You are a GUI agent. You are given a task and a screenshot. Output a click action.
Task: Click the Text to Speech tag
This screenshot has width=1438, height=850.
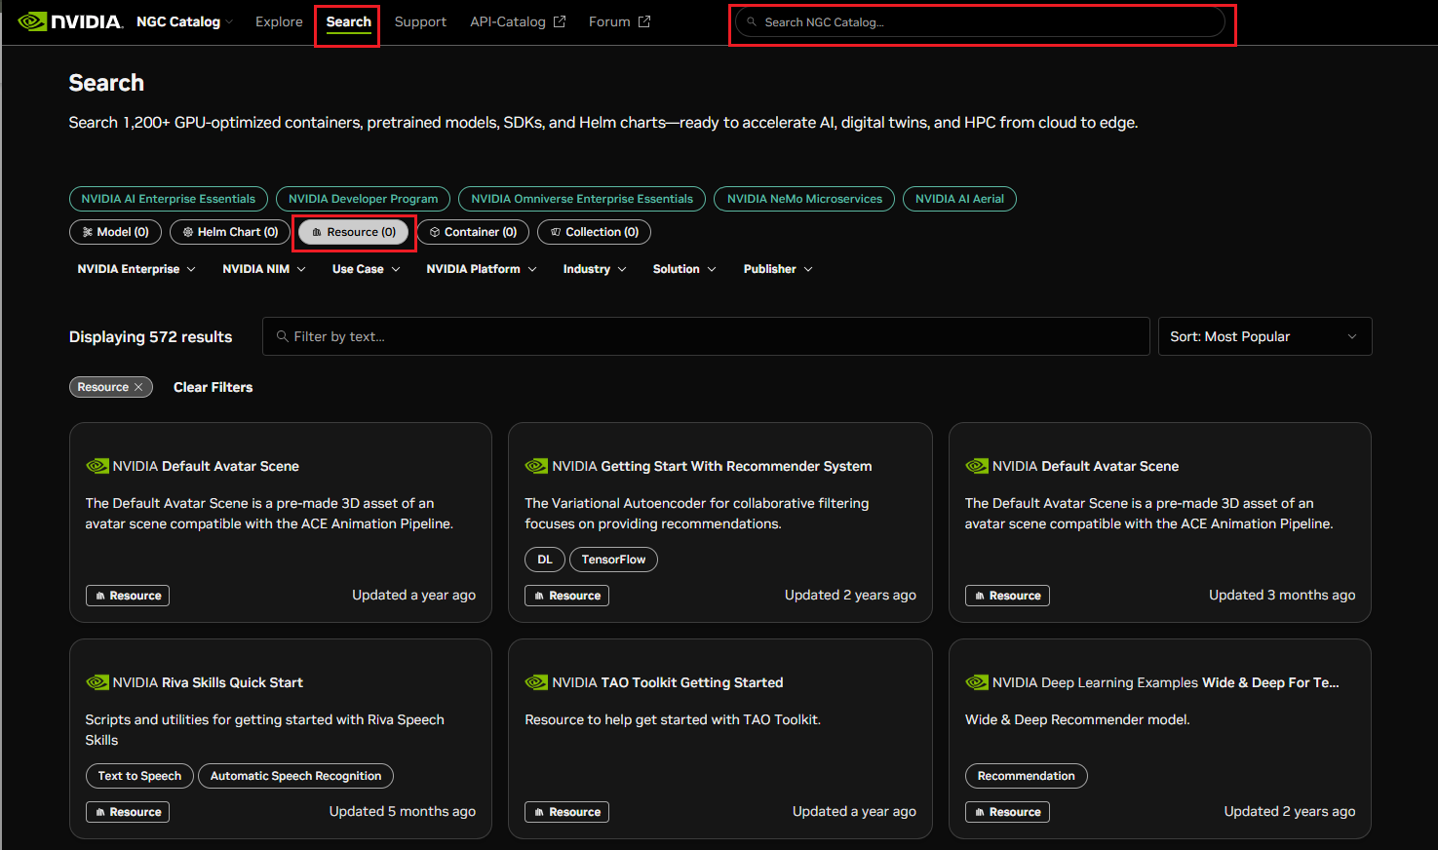click(139, 776)
